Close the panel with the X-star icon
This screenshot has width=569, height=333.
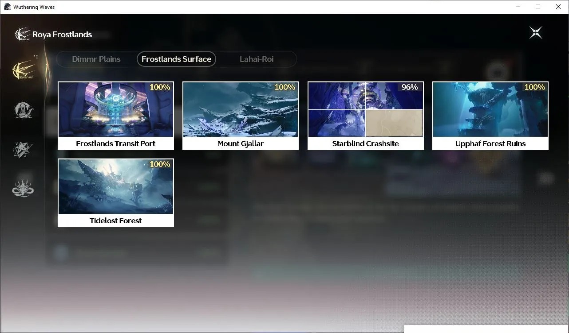pos(536,33)
